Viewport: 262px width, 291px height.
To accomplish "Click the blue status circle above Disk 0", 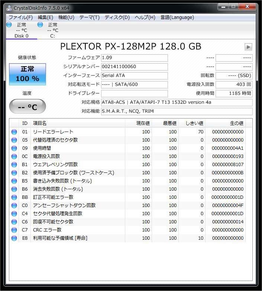I will pyautogui.click(x=9, y=25).
